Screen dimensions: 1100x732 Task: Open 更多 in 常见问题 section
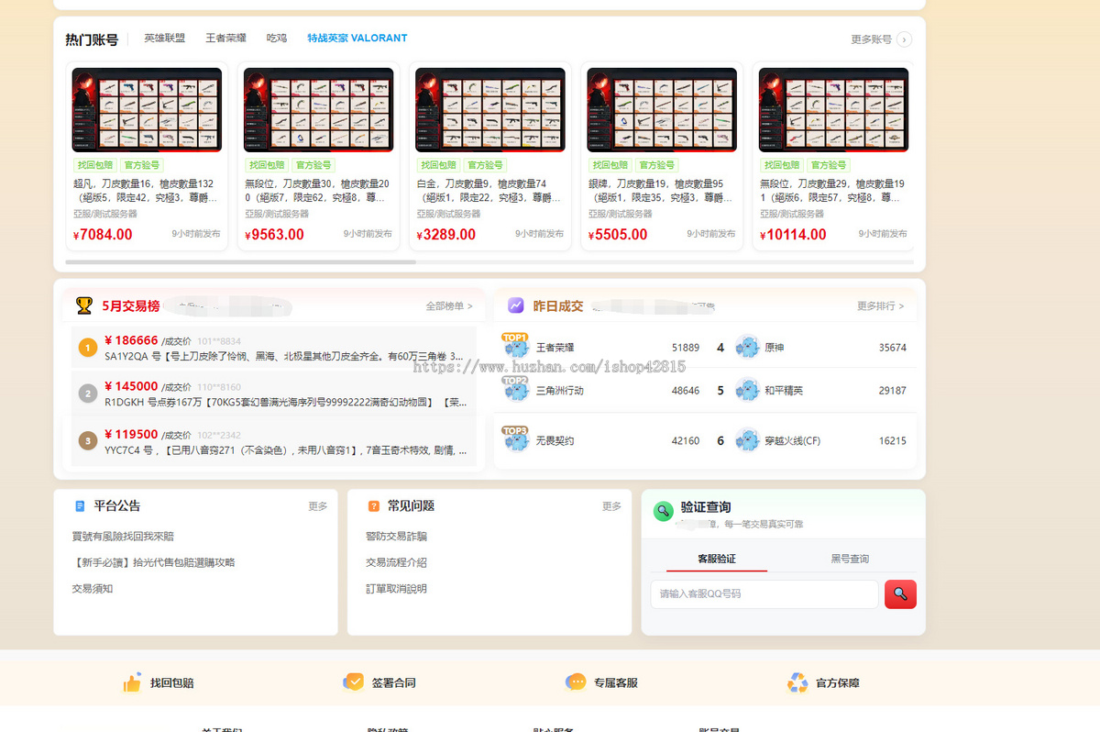pyautogui.click(x=611, y=506)
